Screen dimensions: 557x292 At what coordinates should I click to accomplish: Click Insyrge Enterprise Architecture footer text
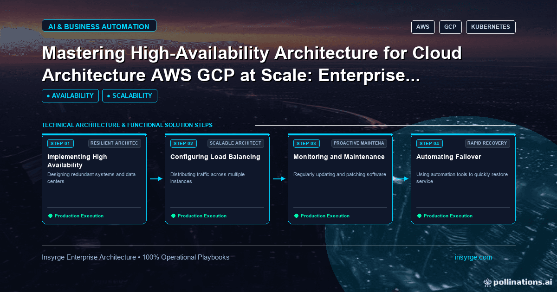(x=136, y=257)
